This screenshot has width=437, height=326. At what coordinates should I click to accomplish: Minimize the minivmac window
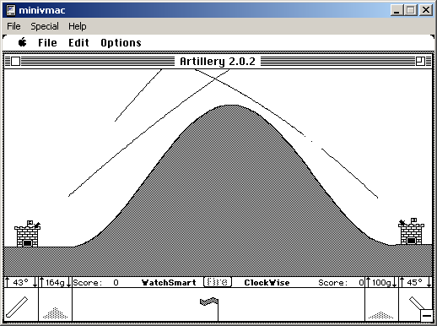tap(397, 10)
